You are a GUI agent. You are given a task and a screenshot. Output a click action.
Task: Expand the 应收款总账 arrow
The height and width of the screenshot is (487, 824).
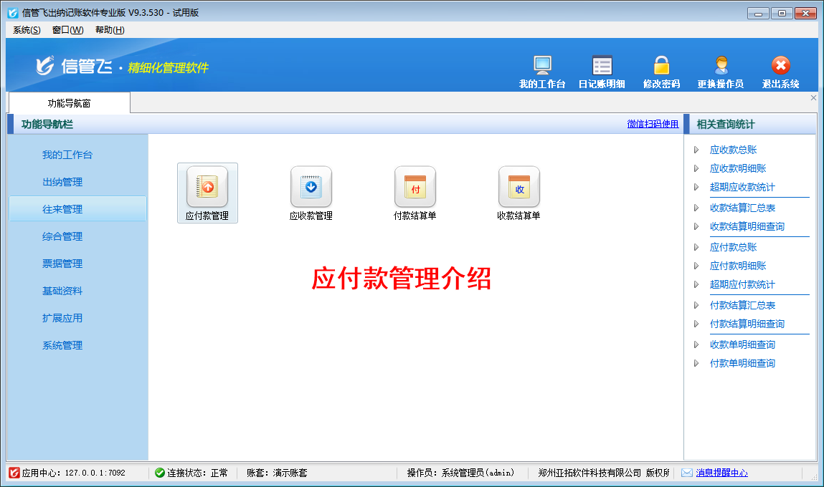tap(696, 150)
